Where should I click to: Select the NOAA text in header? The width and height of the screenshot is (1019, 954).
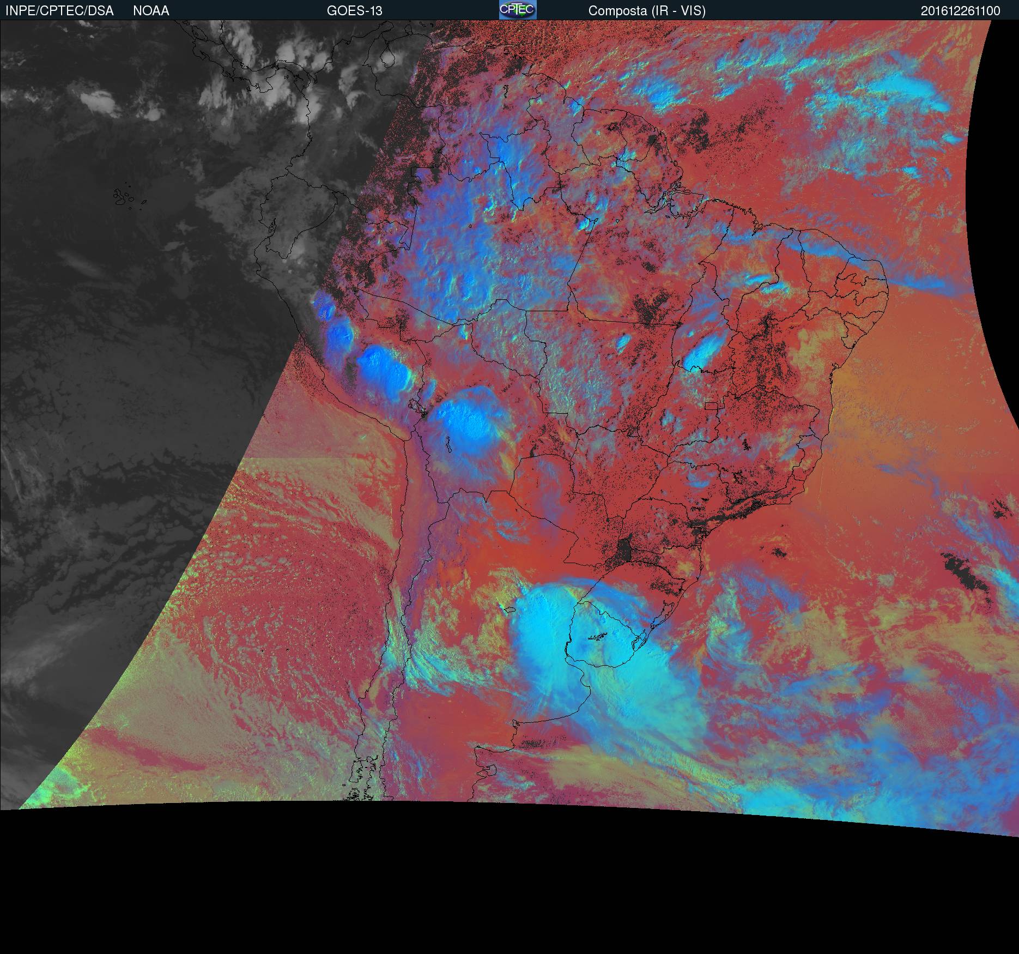pos(151,11)
